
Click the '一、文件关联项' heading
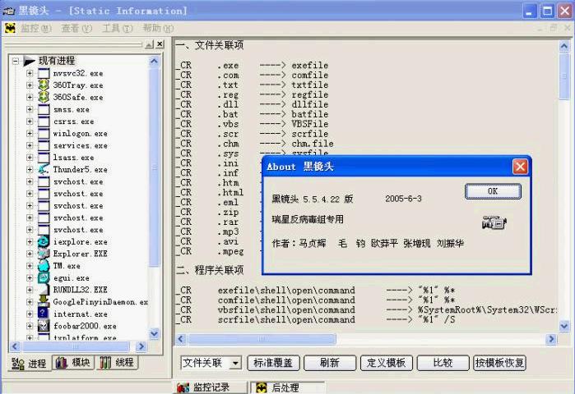click(x=210, y=45)
